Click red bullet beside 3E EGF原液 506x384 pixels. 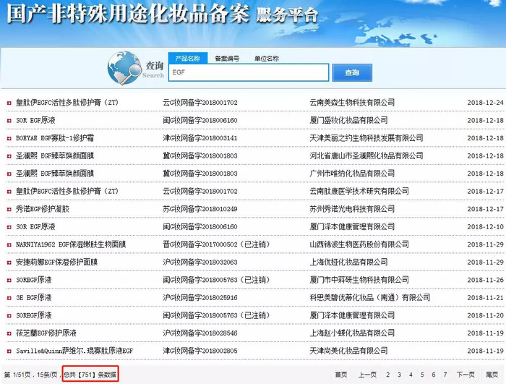[x=9, y=298]
